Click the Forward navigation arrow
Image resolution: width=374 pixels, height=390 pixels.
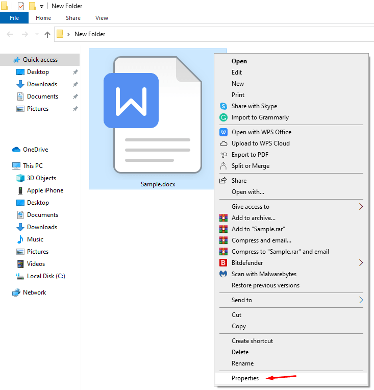[25, 34]
